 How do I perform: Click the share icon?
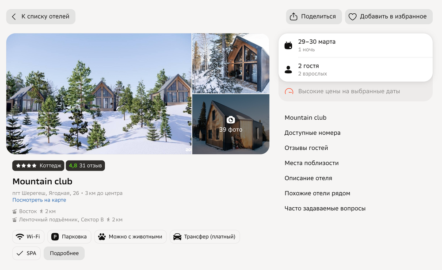[x=293, y=16]
